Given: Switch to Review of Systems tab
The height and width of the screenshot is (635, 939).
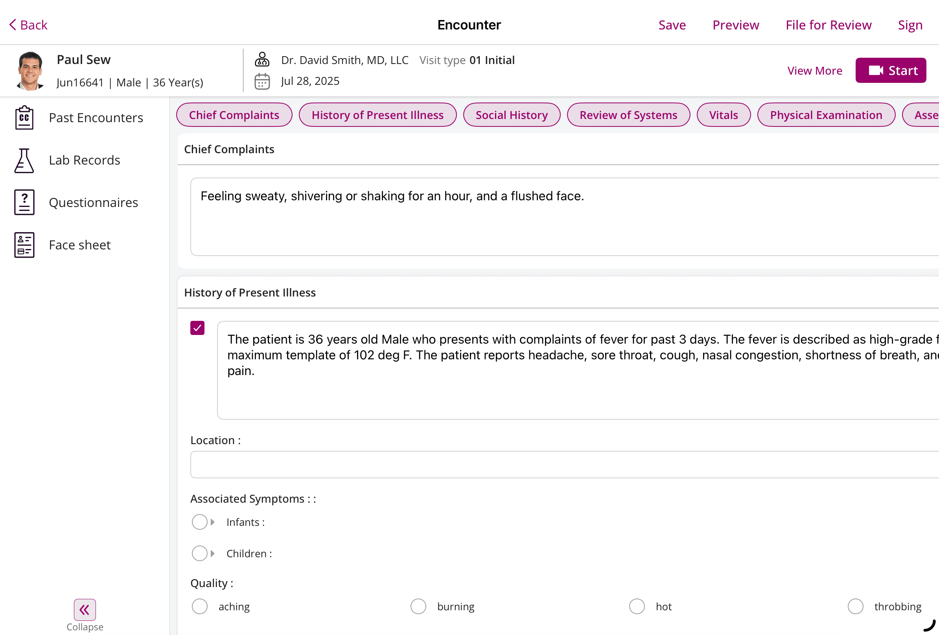Looking at the screenshot, I should [x=628, y=115].
